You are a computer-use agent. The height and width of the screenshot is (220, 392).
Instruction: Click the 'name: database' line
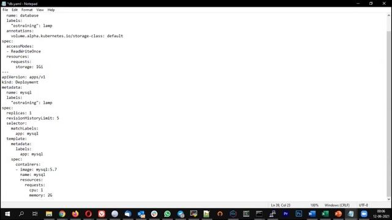(22, 15)
